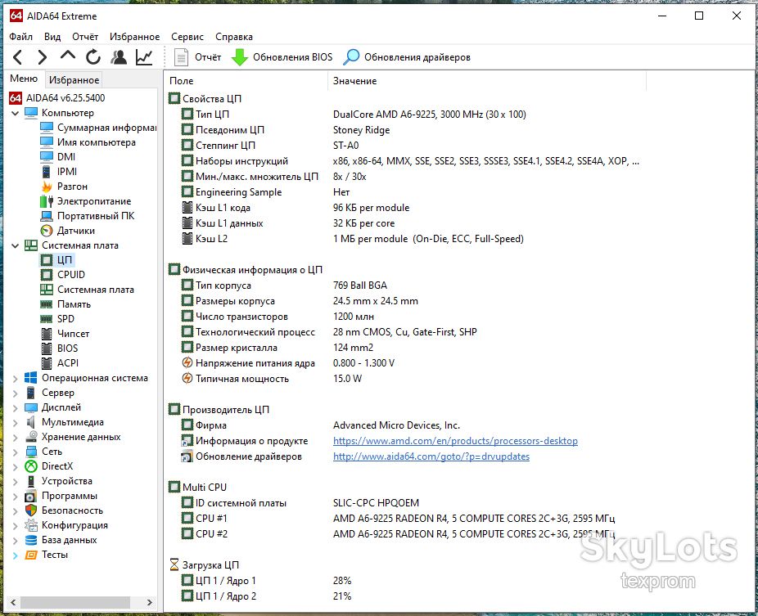This screenshot has height=616, width=758.
Task: Open the Справка menu
Action: click(234, 37)
